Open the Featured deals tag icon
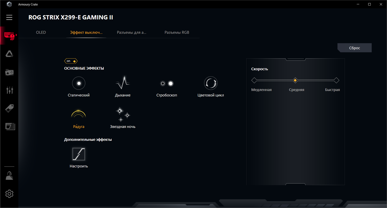387x208 pixels. point(9,109)
